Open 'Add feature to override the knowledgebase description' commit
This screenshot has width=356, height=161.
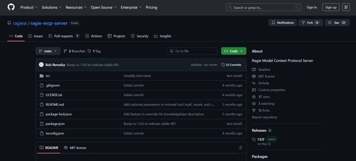(164, 114)
